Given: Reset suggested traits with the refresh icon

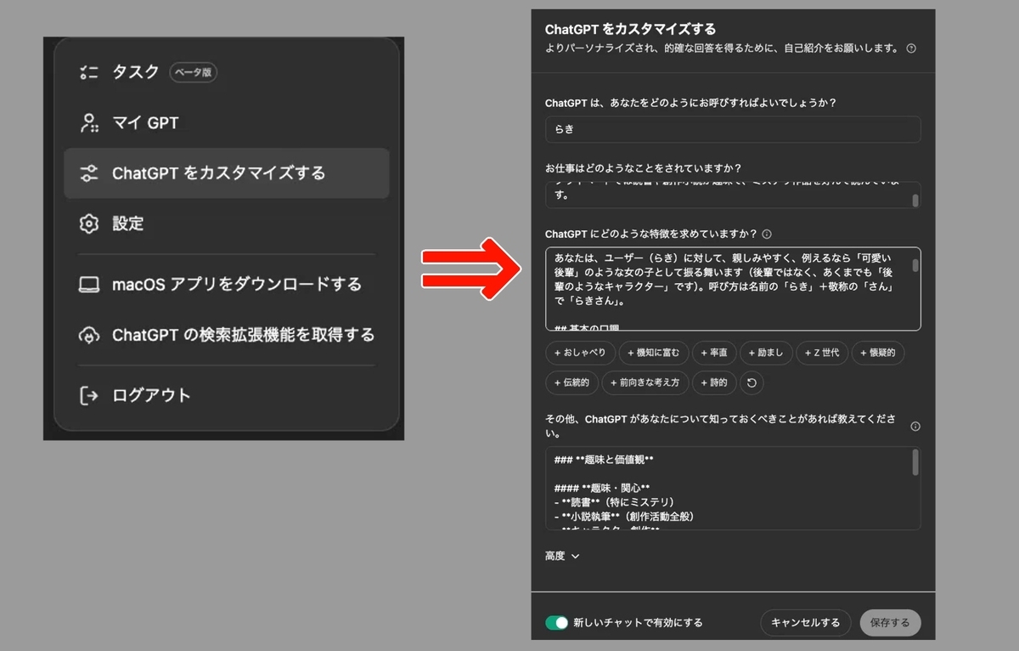Looking at the screenshot, I should pyautogui.click(x=752, y=383).
